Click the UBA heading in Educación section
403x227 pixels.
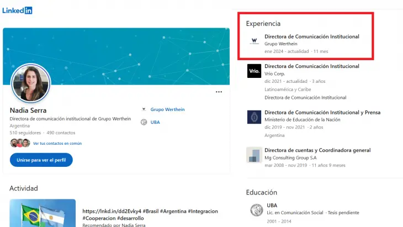pos(272,205)
